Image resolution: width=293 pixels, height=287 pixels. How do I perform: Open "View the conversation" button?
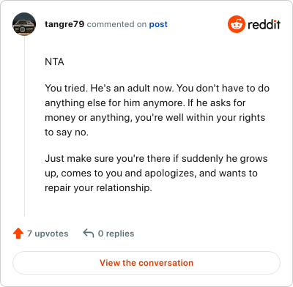146,263
